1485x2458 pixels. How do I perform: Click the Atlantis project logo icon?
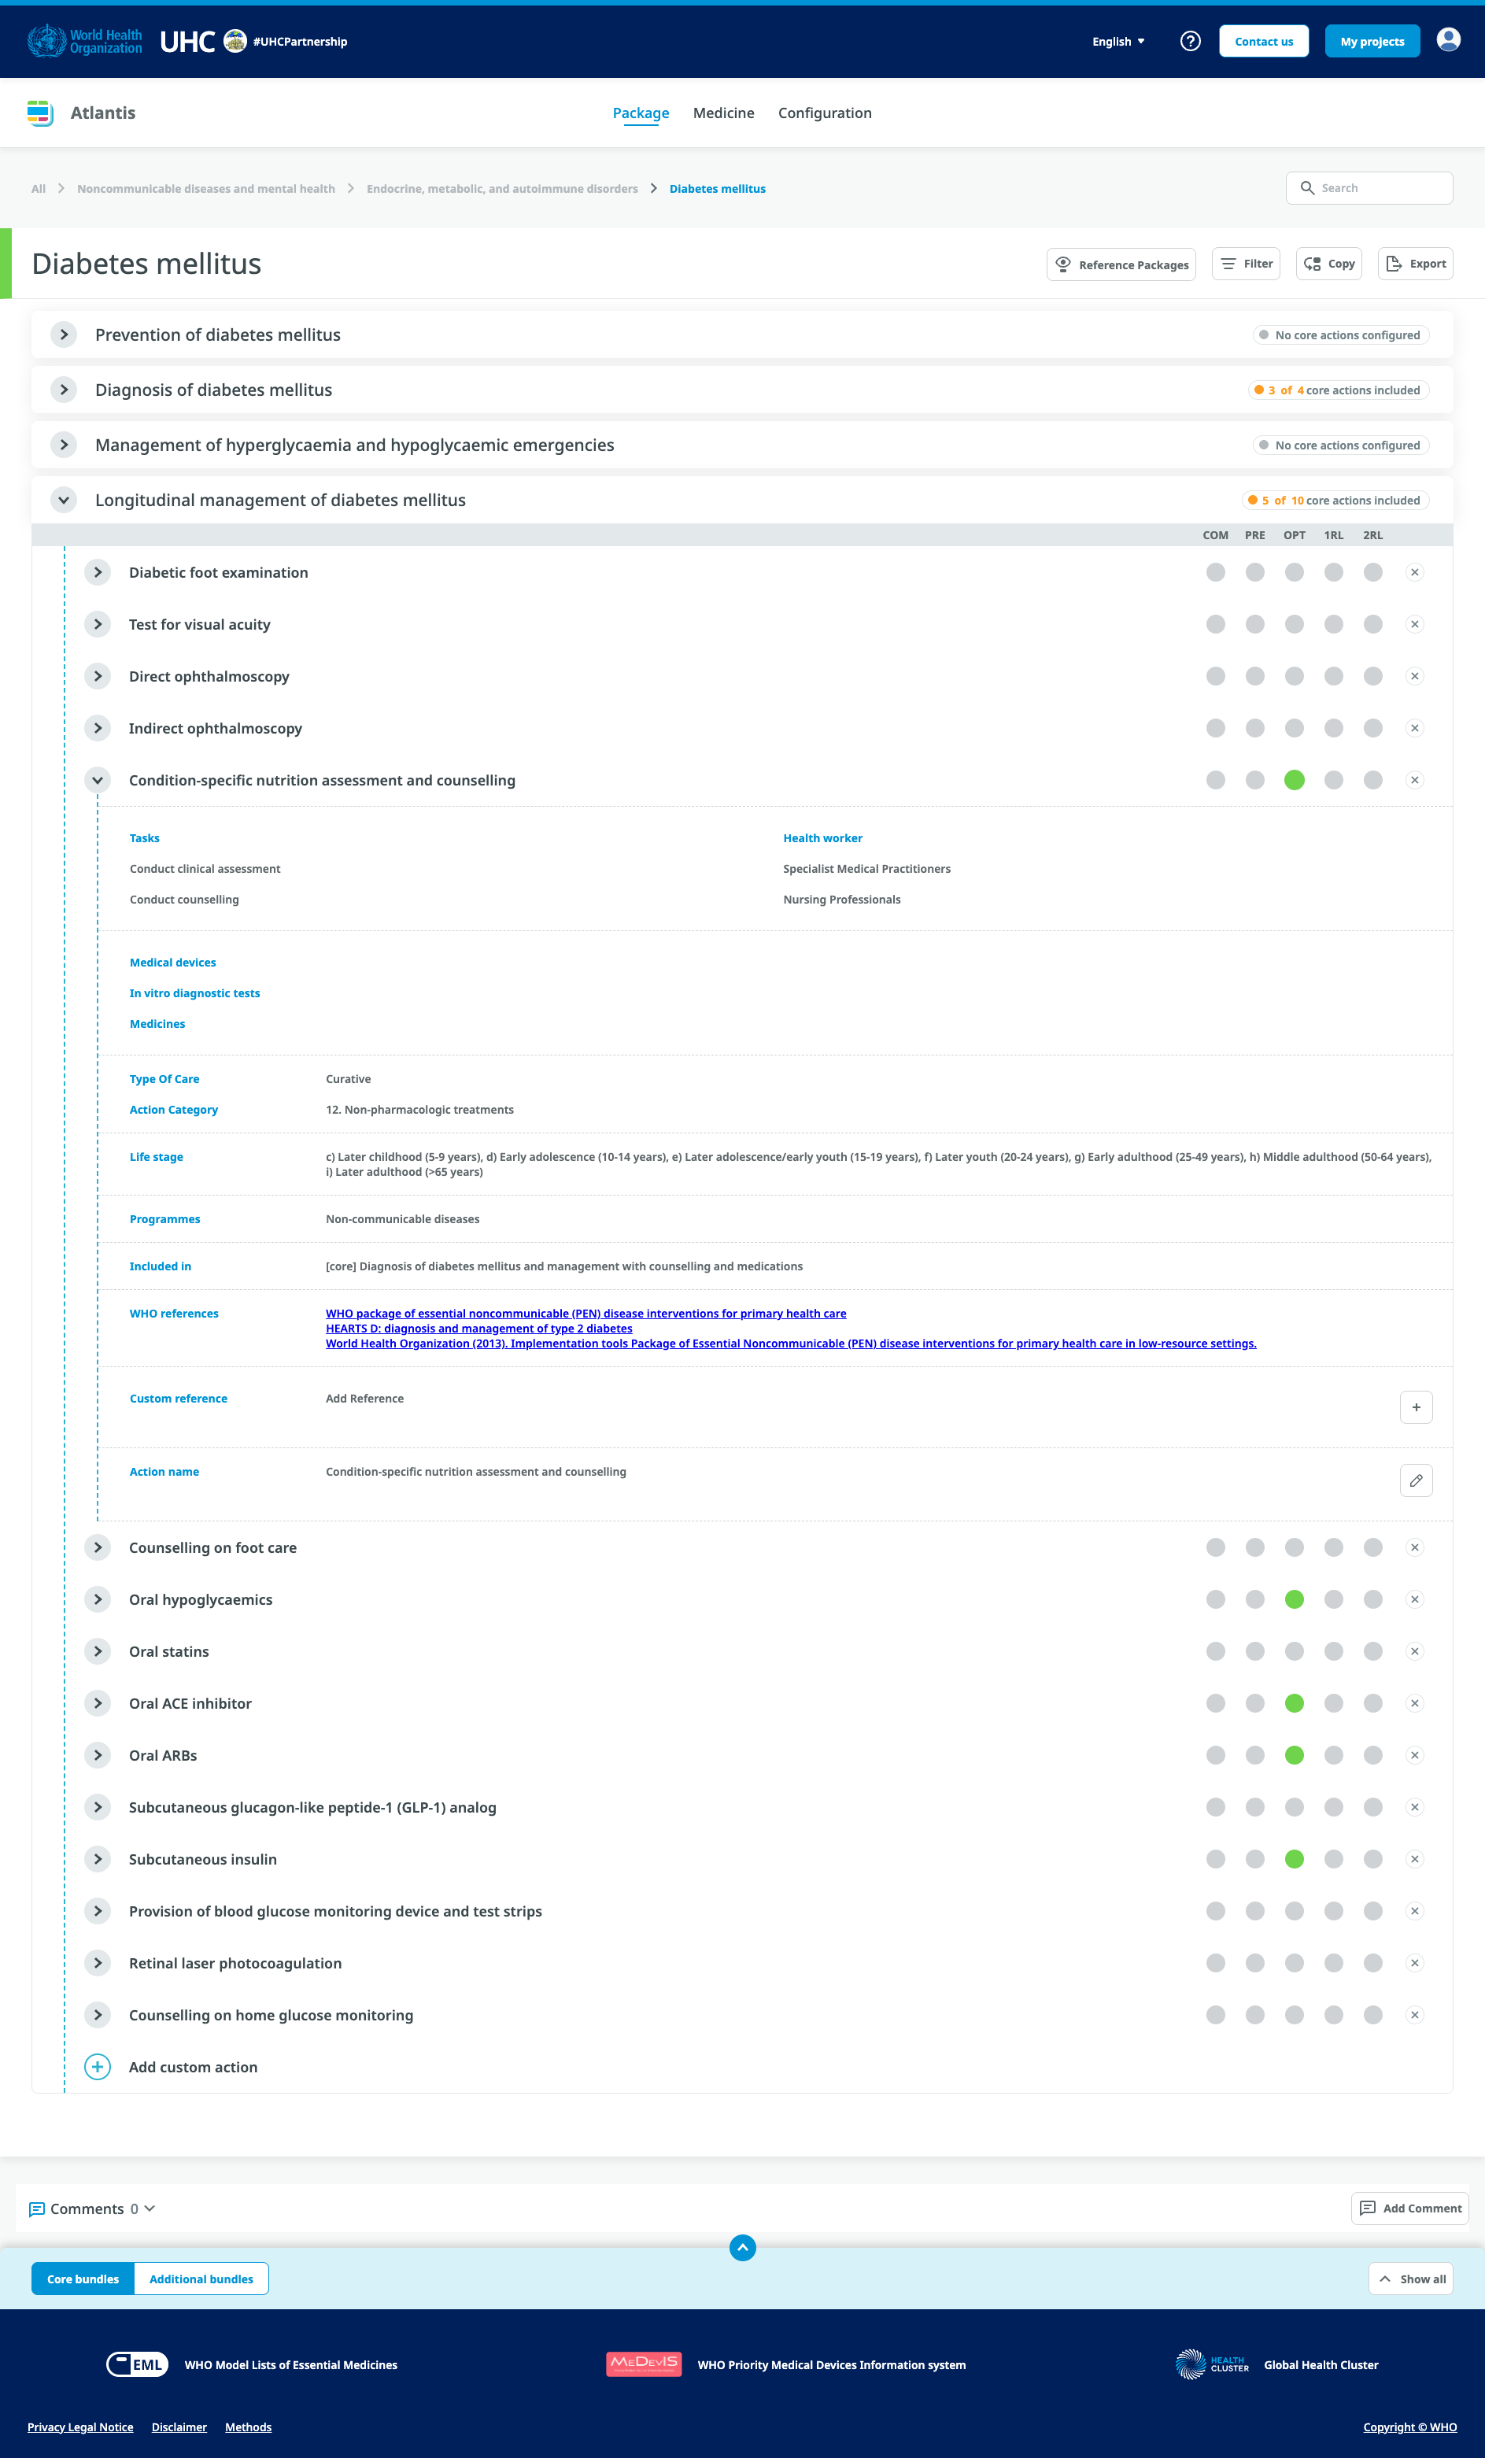[40, 113]
